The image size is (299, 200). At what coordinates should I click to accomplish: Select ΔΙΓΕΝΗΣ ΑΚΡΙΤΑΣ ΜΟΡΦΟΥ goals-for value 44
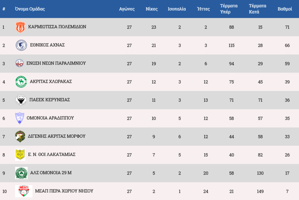coord(232,137)
